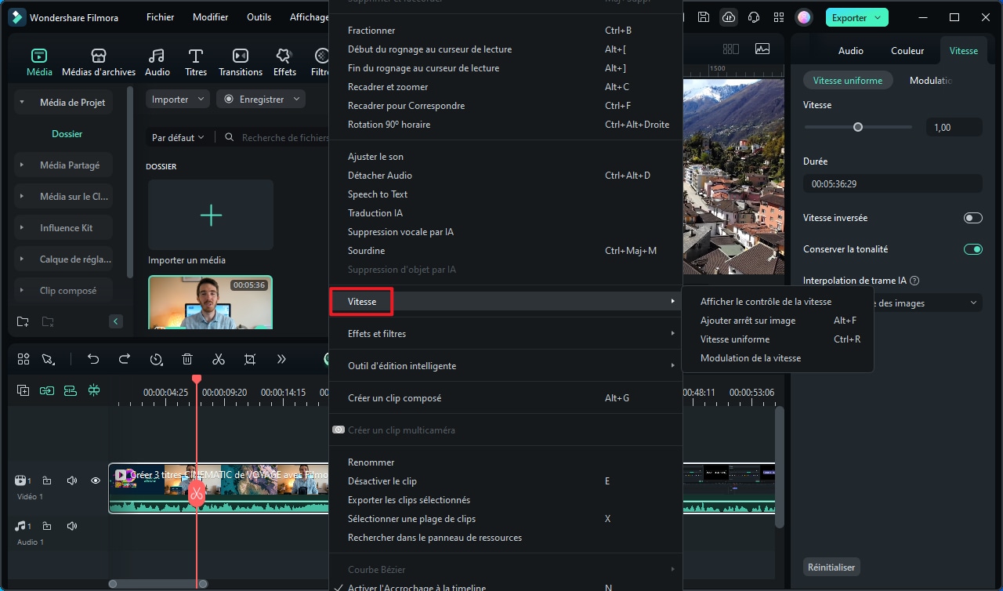1003x591 pixels.
Task: Mute the Audio 1 track
Action: pos(72,526)
